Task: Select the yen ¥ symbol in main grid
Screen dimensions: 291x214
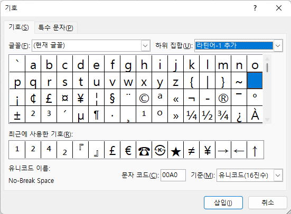Action: click(x=81, y=98)
